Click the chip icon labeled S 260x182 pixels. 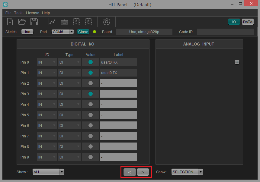(76, 22)
